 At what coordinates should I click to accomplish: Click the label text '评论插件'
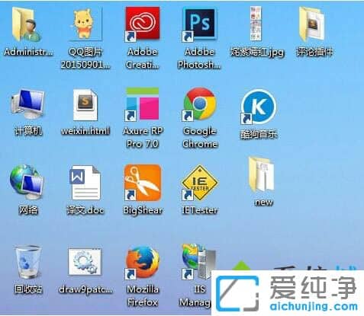pyautogui.click(x=314, y=52)
